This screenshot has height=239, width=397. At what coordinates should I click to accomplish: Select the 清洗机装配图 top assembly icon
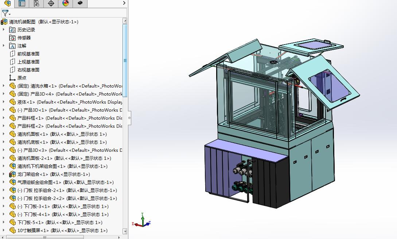pyautogui.click(x=4, y=22)
